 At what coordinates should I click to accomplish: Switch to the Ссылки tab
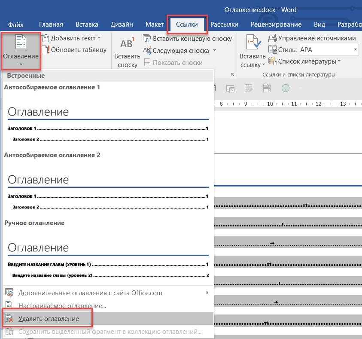point(187,24)
